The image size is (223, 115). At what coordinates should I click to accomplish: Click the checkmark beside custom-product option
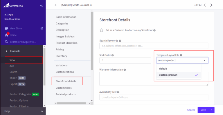[196, 75]
